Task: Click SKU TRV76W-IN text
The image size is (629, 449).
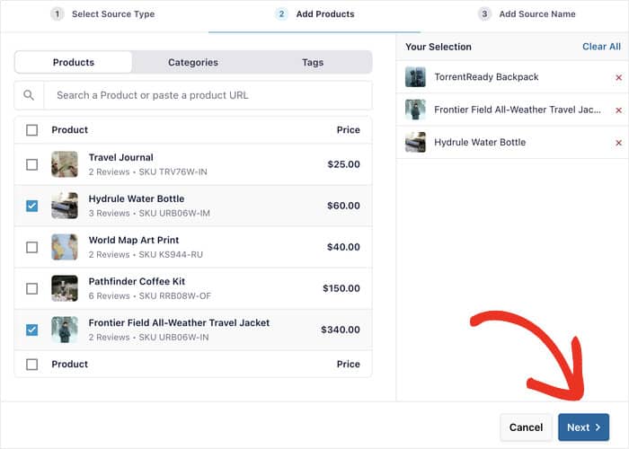Action: click(x=173, y=172)
